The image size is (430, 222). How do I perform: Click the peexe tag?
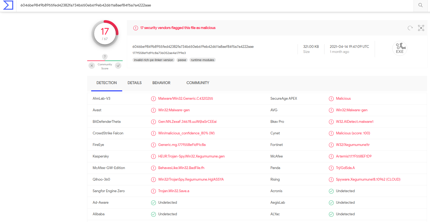(182, 60)
